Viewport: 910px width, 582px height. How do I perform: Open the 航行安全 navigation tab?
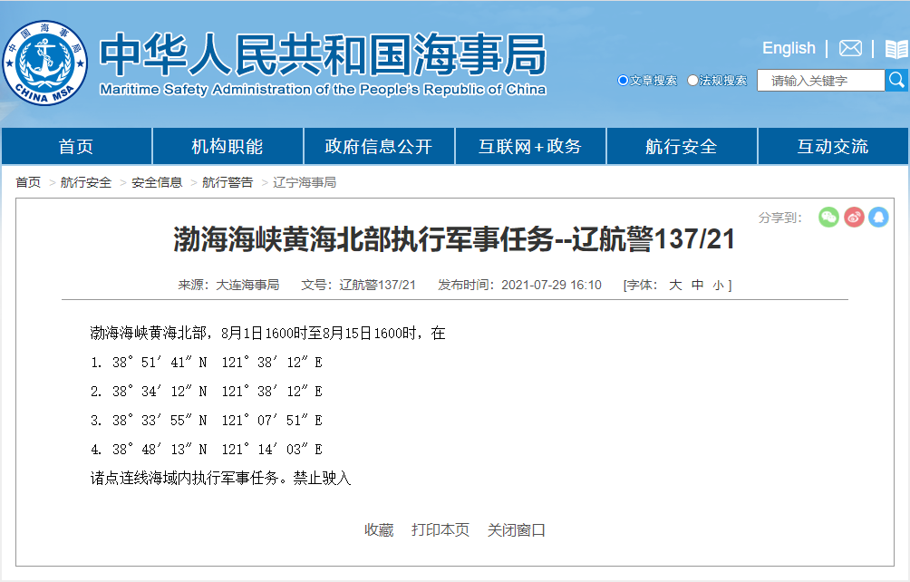tap(682, 146)
